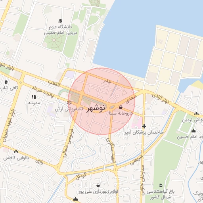The width and height of the screenshot is (203, 203).
Task: Select the داروخانه سینا shop icon
Action: tap(121, 107)
